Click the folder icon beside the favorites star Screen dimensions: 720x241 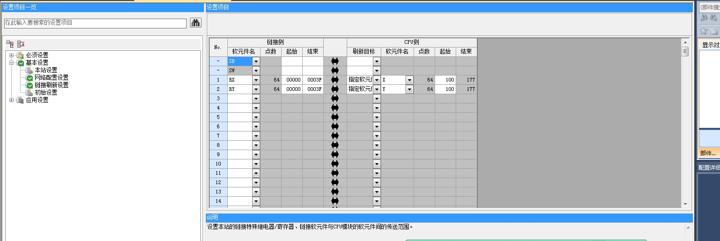pos(713,32)
